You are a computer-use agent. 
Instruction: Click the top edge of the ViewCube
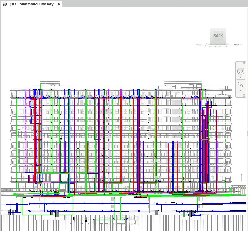(218, 28)
